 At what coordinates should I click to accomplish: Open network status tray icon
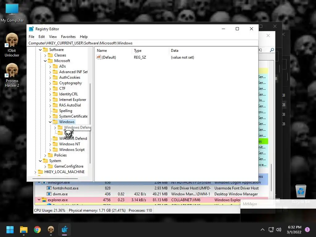(271, 230)
